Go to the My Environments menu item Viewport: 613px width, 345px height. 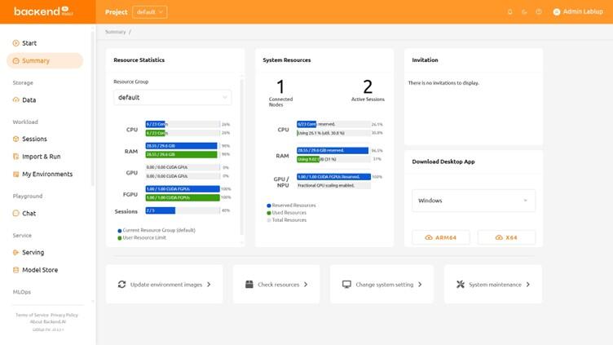click(45, 174)
